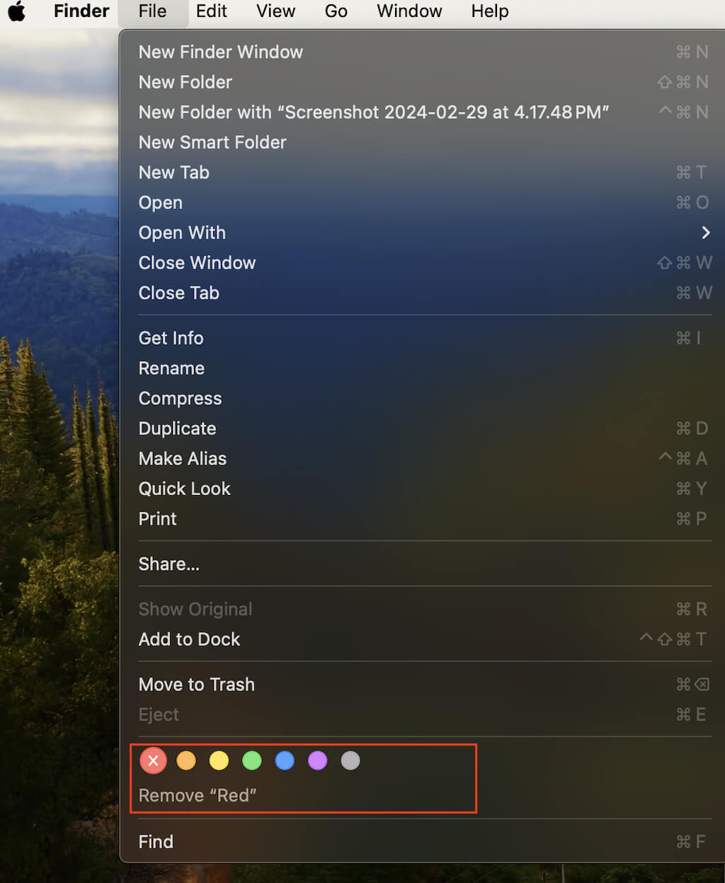Remove the red tag via X circle

point(153,760)
